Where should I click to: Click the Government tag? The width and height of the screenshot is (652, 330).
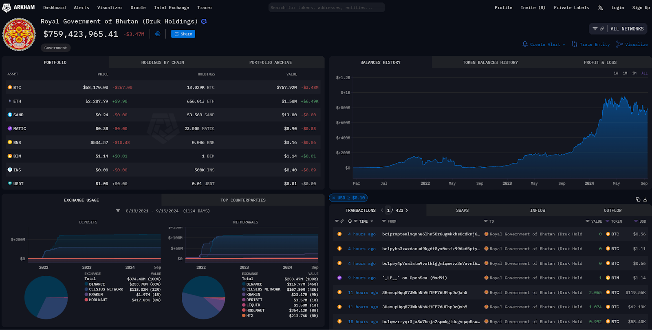55,48
